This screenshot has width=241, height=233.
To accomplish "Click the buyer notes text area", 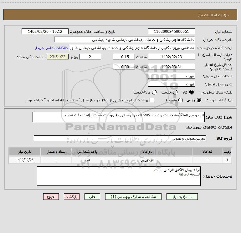I will (x=119, y=176).
